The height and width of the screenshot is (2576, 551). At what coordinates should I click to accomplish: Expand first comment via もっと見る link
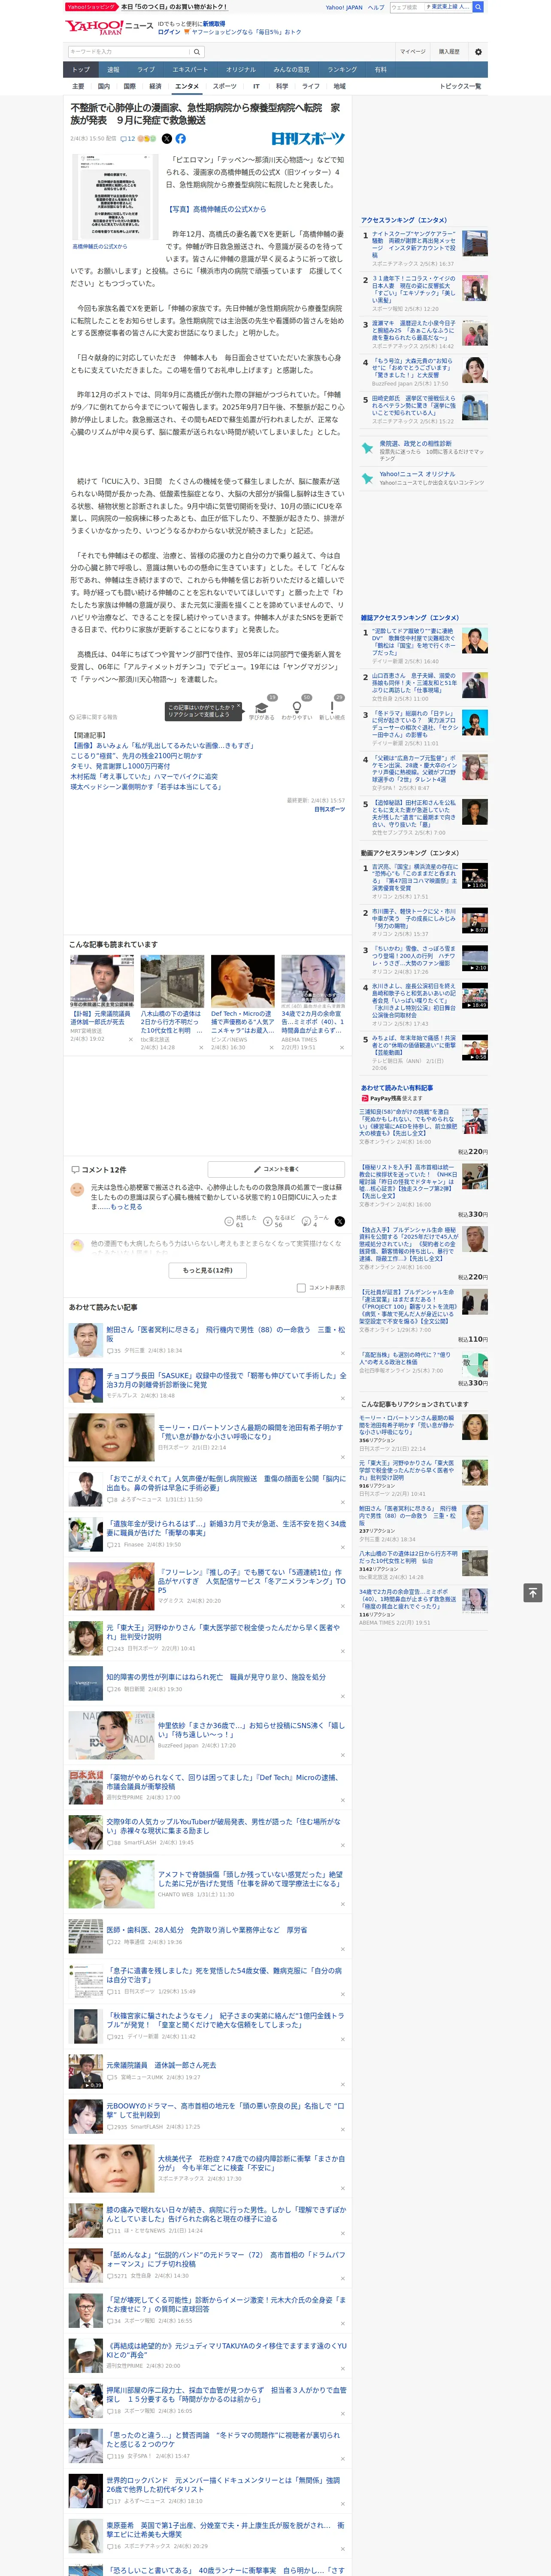(x=127, y=1207)
